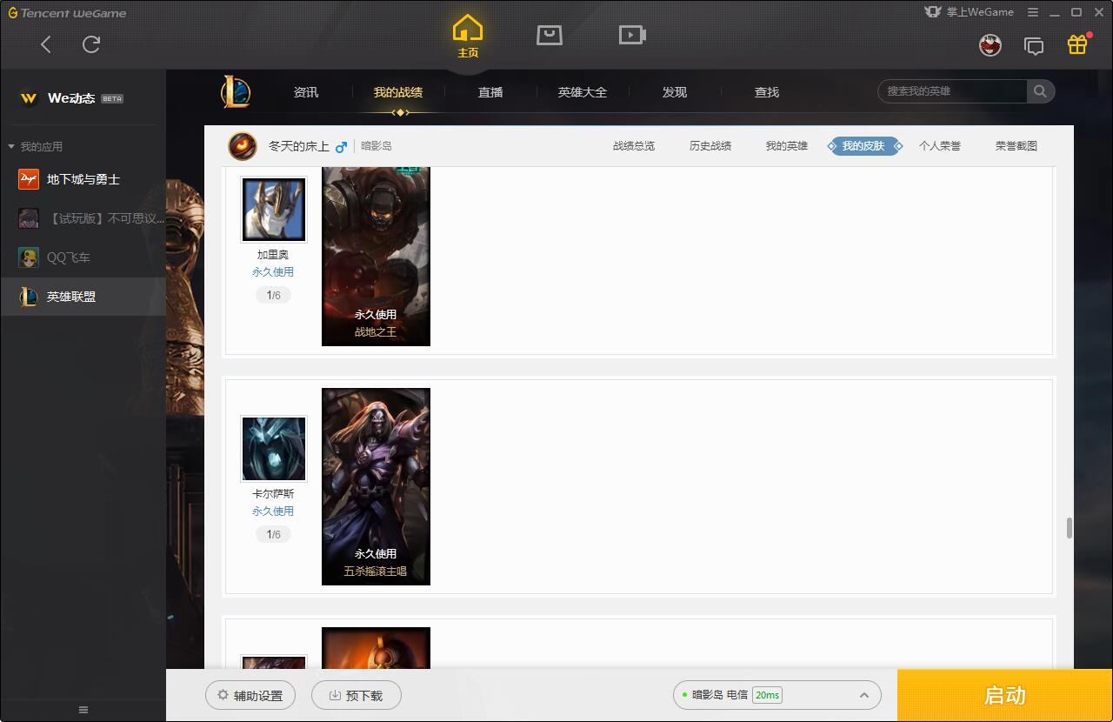Click the 启动 launch button
The image size is (1113, 722).
click(x=1005, y=696)
